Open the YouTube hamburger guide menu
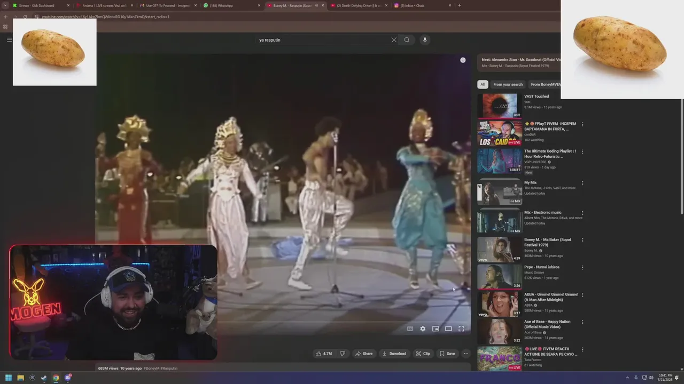 tap(9, 39)
